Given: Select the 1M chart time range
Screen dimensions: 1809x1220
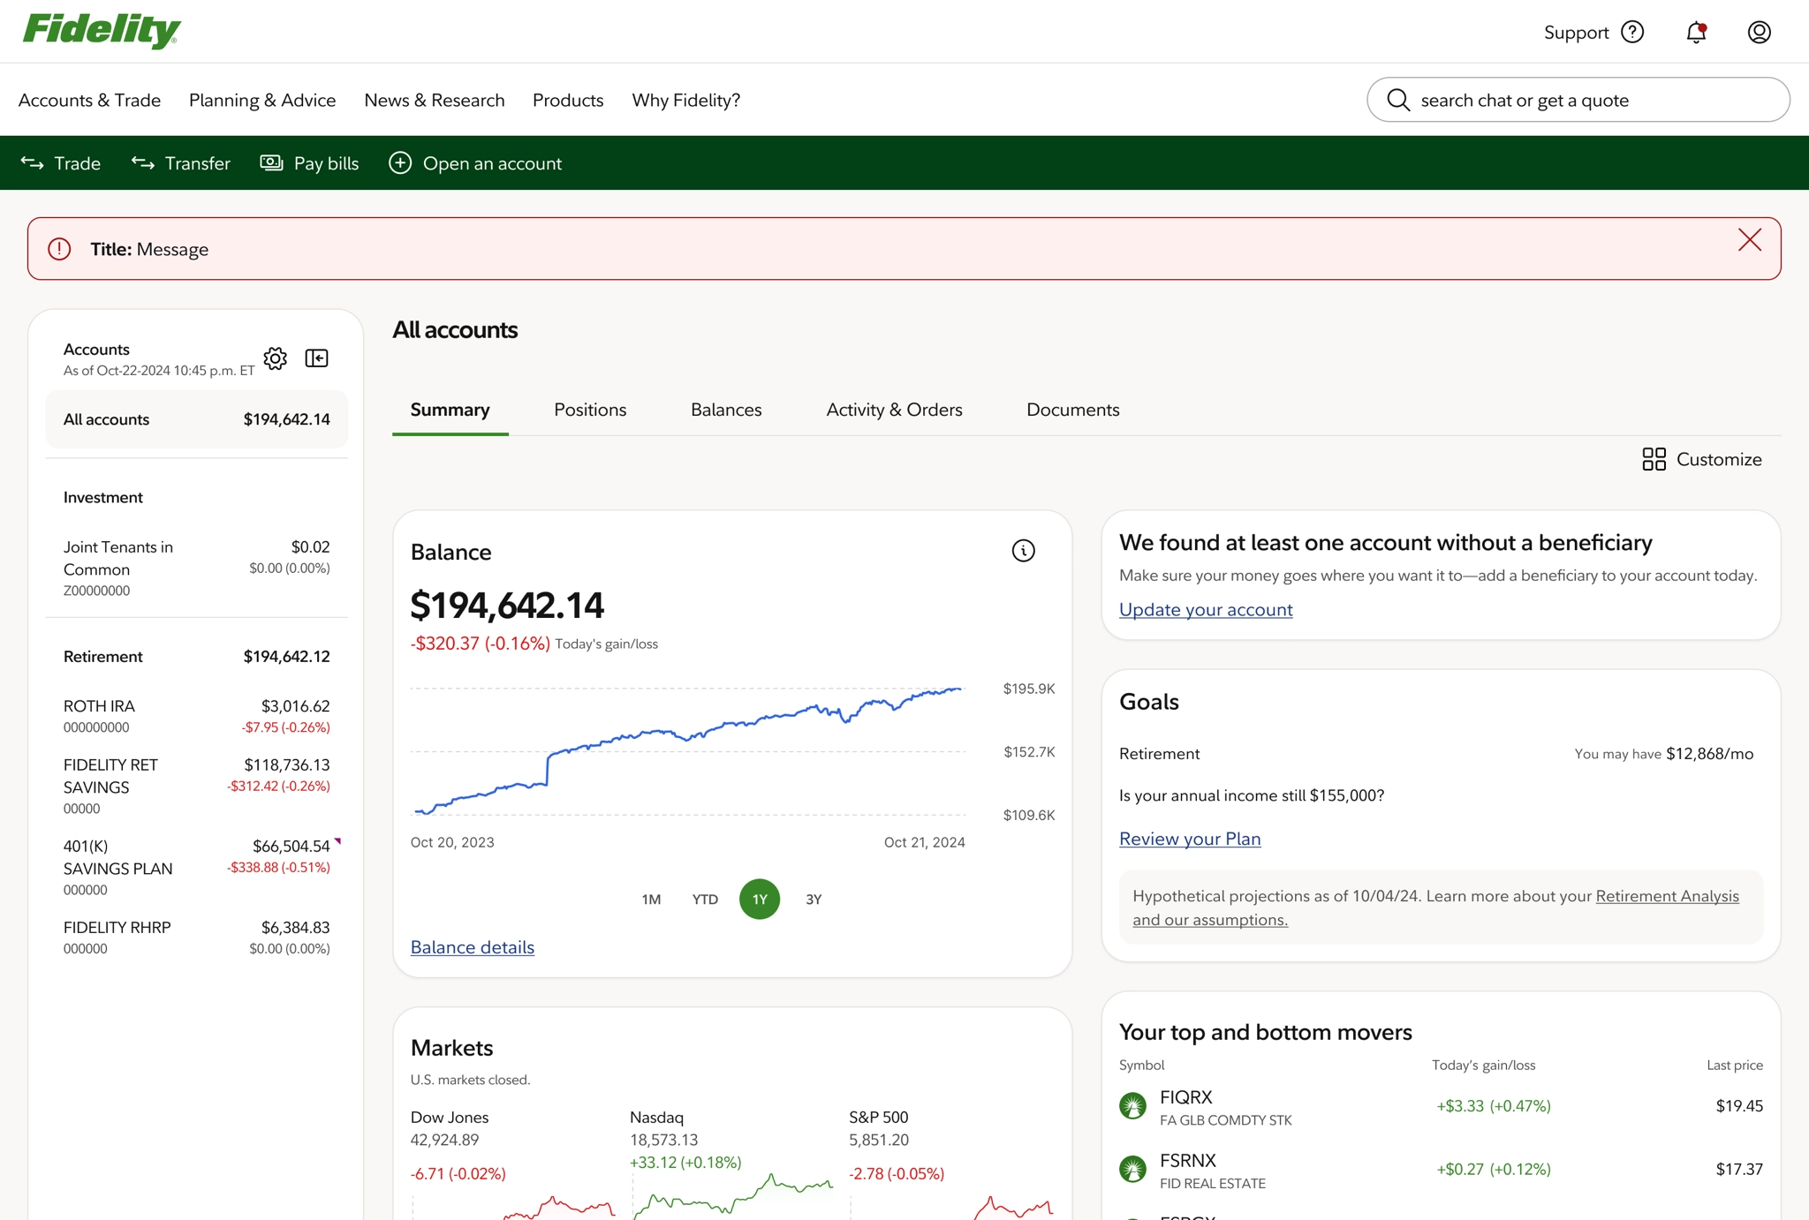Looking at the screenshot, I should pos(650,899).
